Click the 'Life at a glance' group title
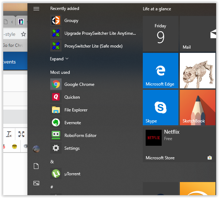 [x=157, y=9]
